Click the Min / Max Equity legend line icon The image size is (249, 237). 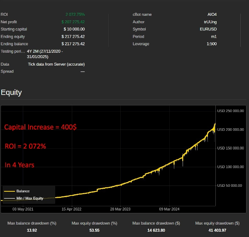9,198
